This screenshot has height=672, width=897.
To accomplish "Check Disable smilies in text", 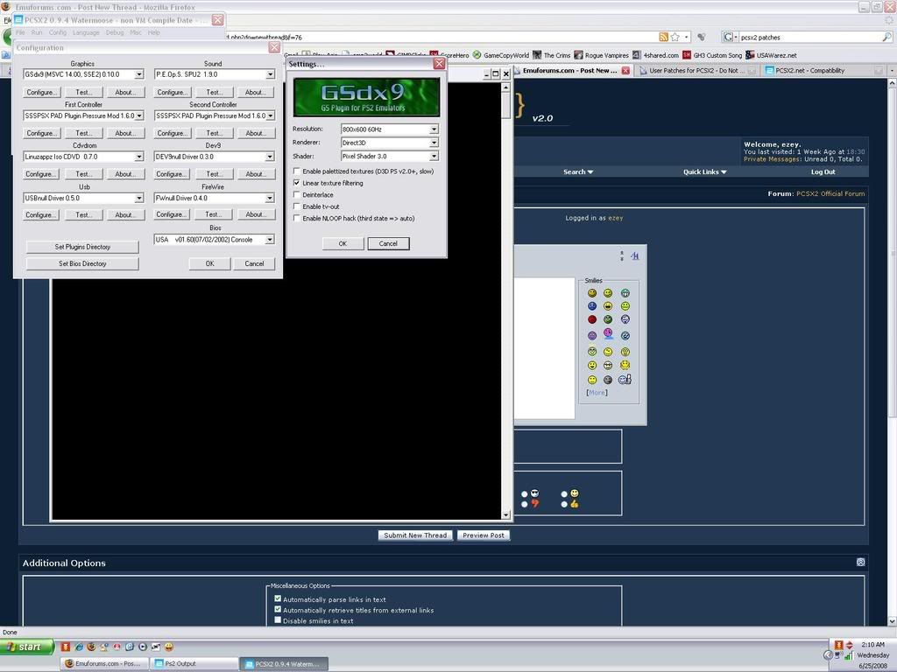I will (278, 620).
